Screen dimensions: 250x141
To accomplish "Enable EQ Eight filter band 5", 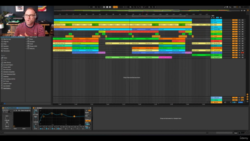I will (64, 129).
